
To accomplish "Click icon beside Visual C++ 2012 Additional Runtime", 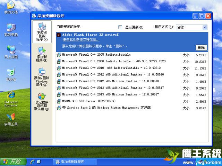I will [x=59, y=75].
